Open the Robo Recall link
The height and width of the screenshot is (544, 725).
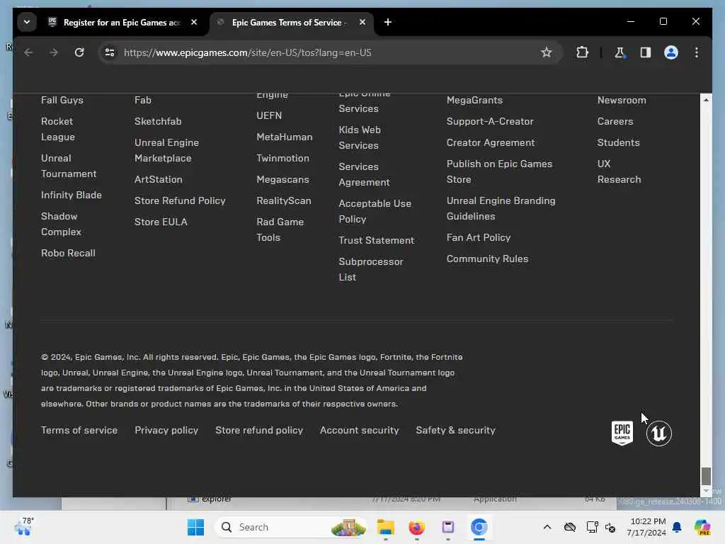click(68, 254)
